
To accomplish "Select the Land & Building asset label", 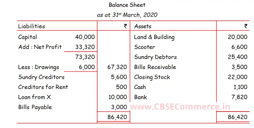I will (154, 37).
